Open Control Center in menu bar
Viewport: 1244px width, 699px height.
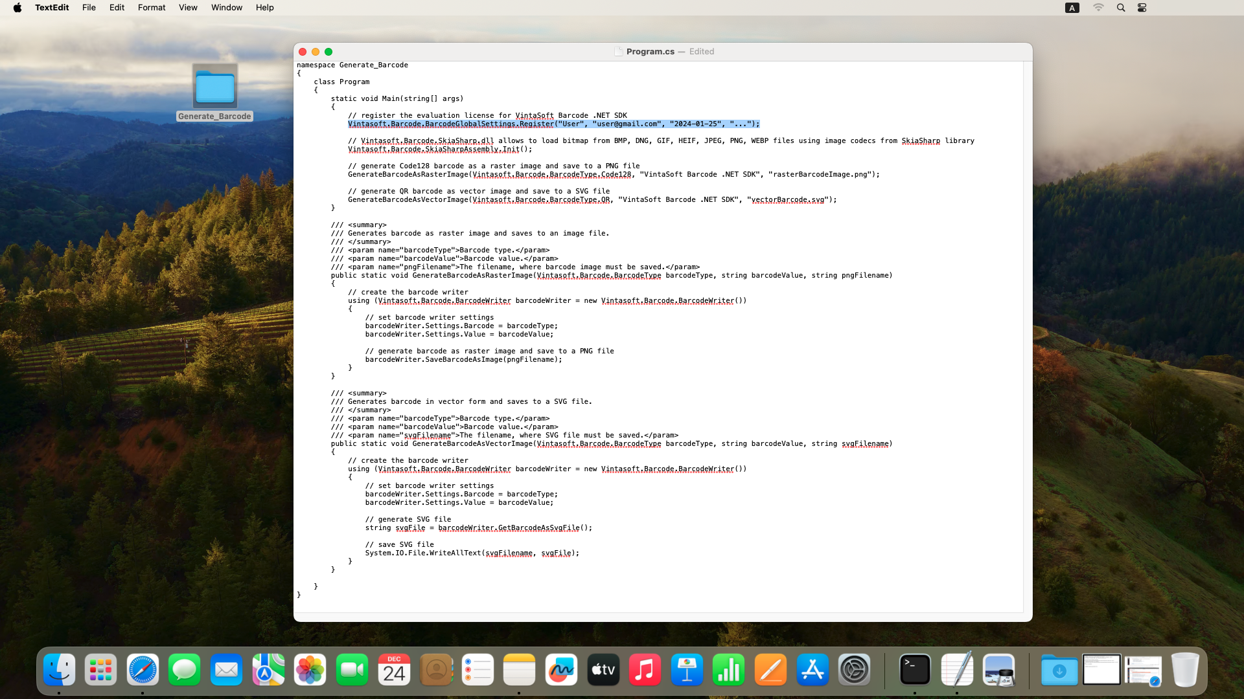pyautogui.click(x=1142, y=8)
